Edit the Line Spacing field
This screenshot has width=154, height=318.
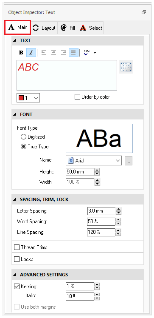coord(101,232)
